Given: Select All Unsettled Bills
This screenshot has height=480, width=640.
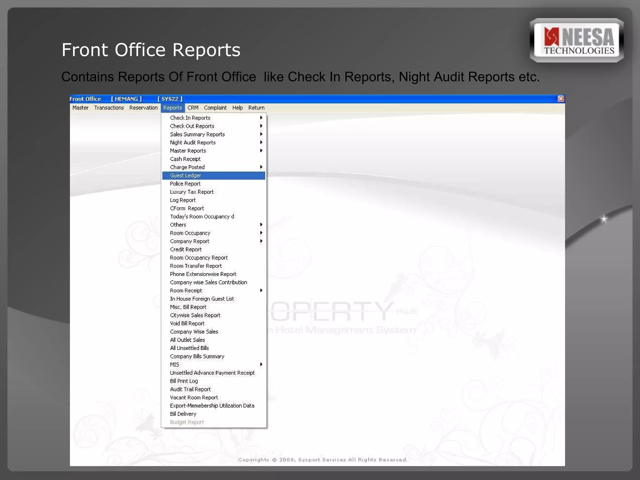Looking at the screenshot, I should [x=214, y=348].
